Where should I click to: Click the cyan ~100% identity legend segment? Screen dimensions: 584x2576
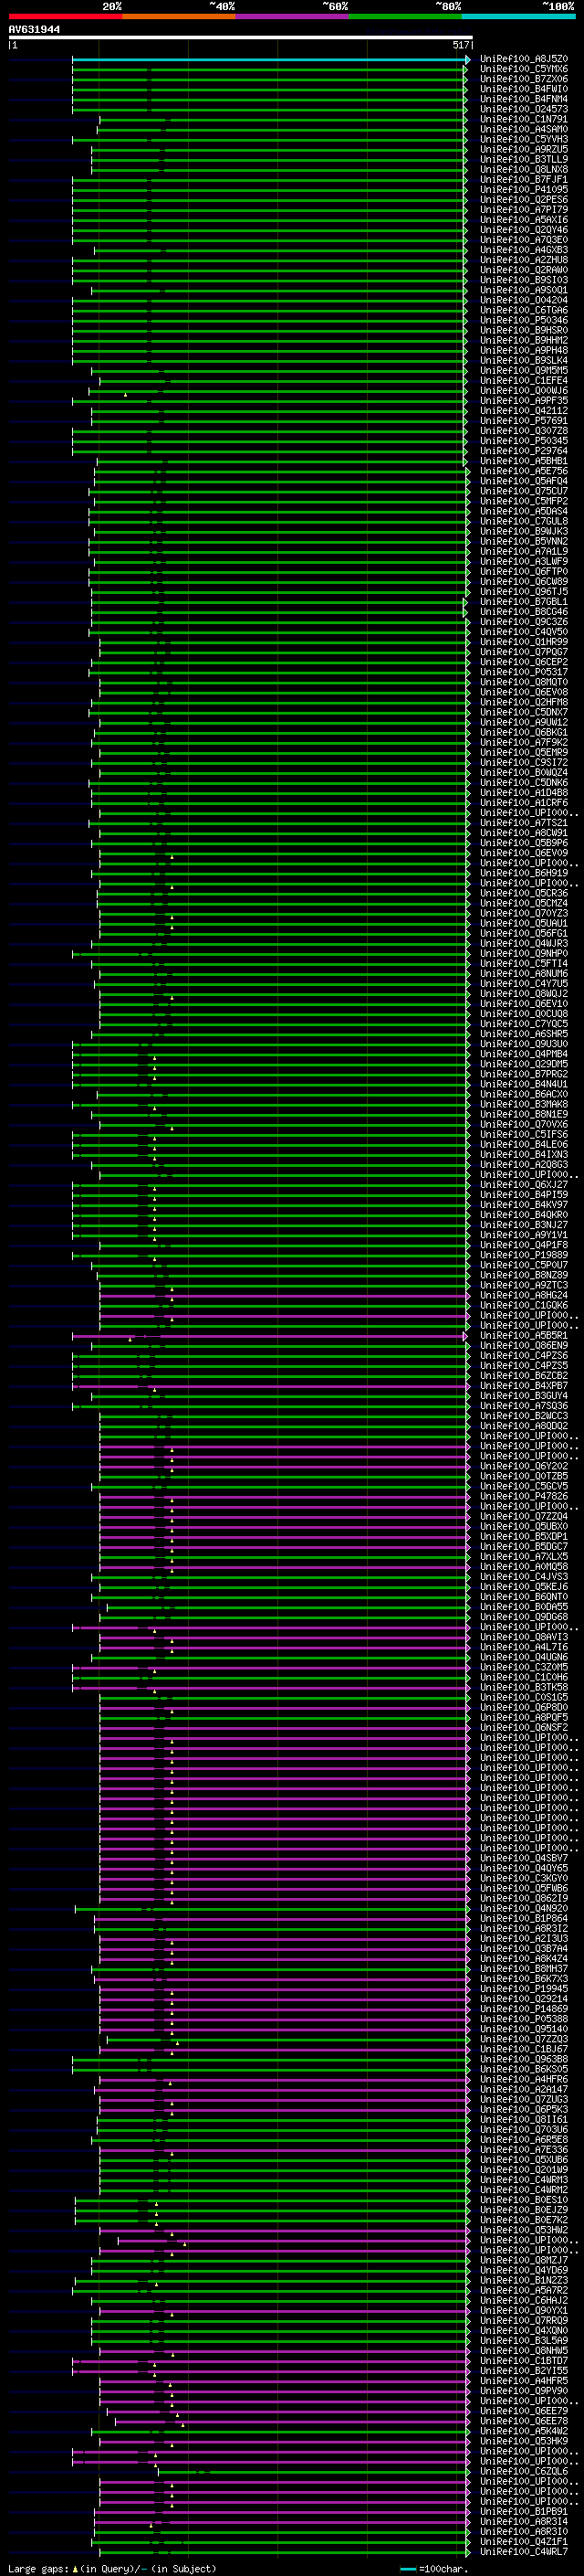(x=518, y=16)
